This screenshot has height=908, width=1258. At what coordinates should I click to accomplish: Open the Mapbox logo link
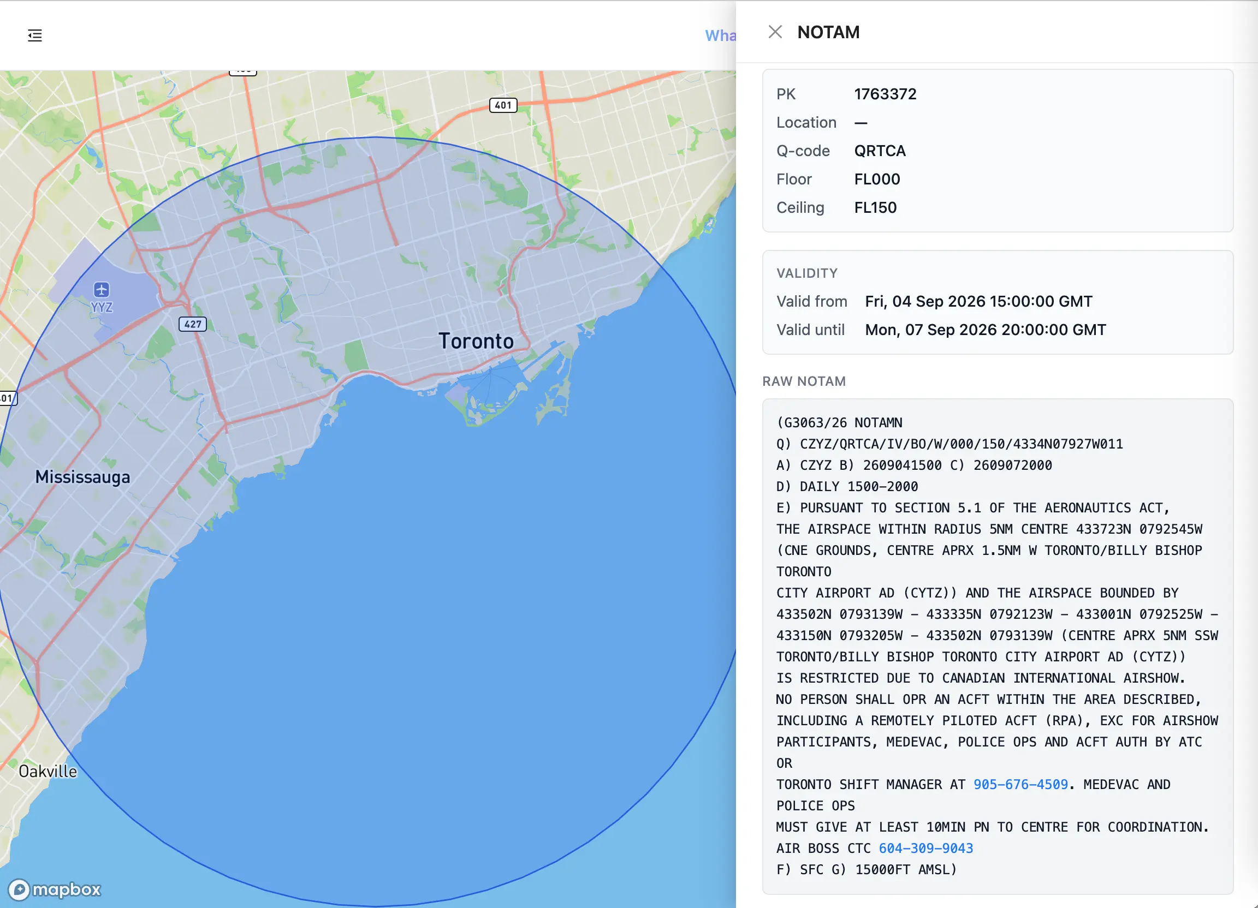click(x=55, y=889)
